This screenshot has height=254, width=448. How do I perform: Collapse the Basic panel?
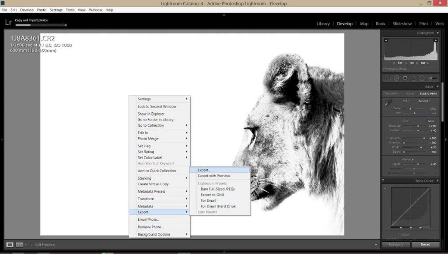(438, 87)
